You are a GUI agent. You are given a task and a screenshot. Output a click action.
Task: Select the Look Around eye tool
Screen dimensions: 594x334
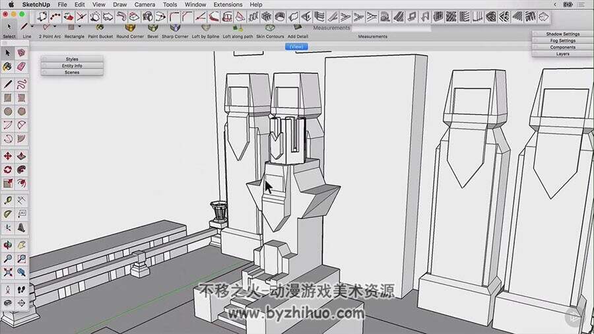point(8,304)
